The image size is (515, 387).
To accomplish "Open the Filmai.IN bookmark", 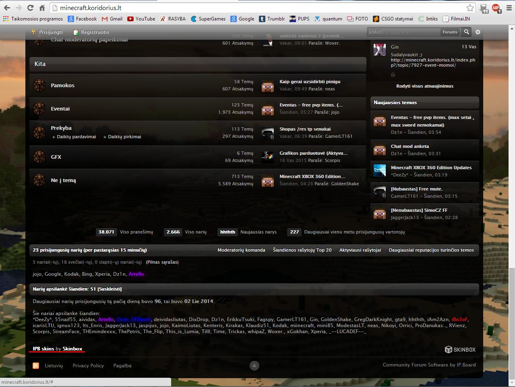I will pos(456,18).
